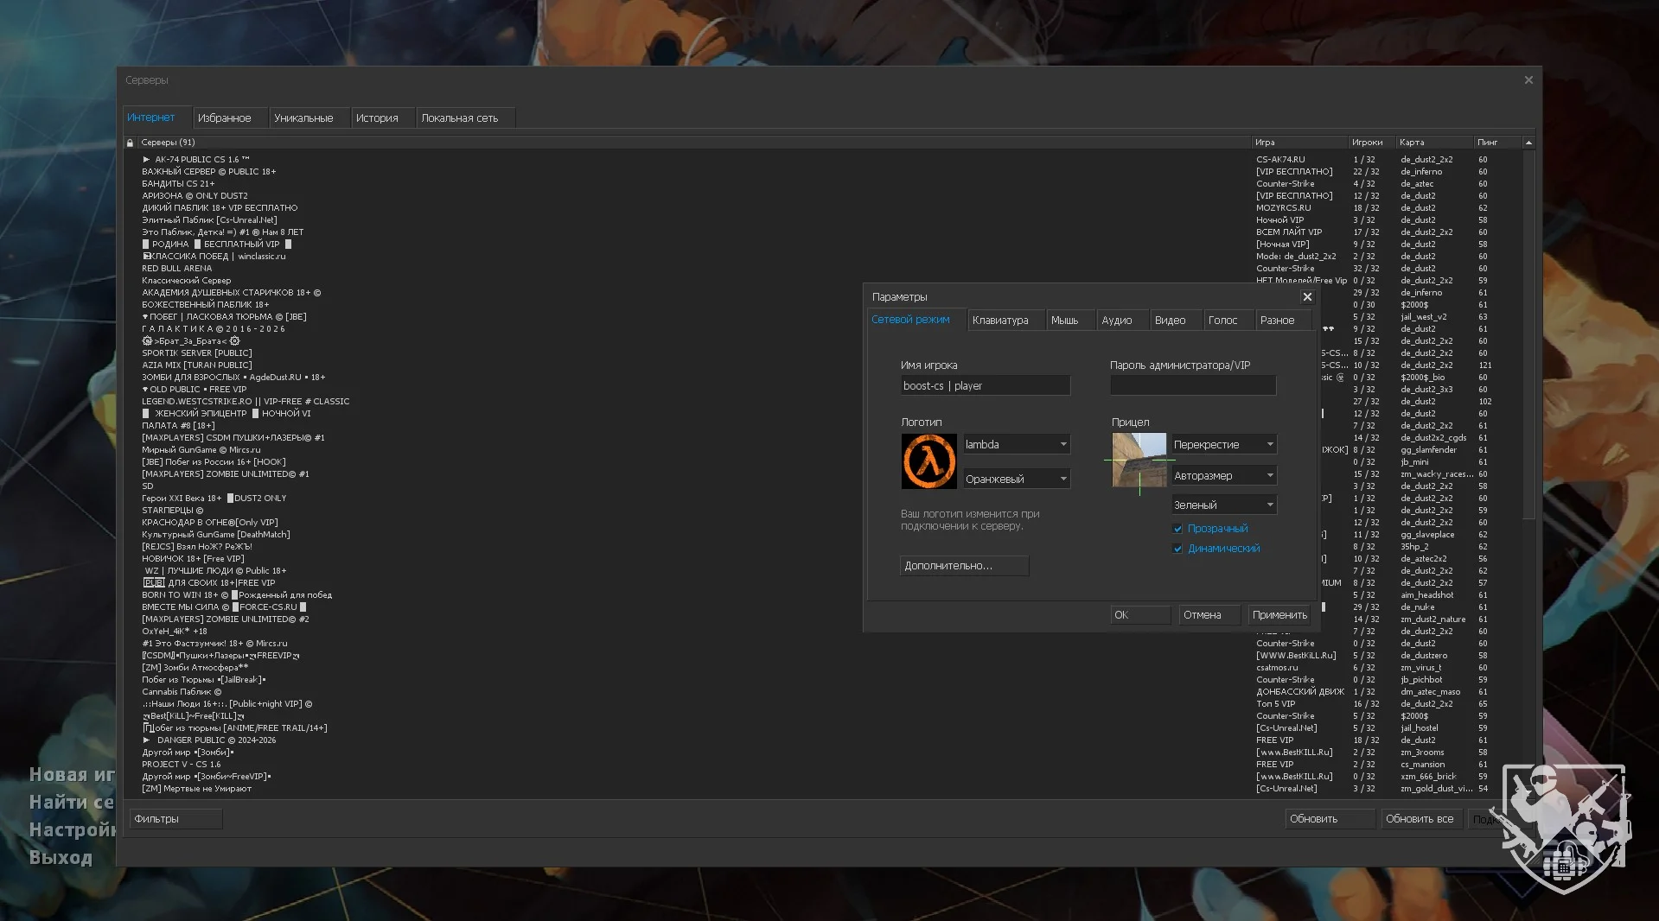Viewport: 1659px width, 921px height.
Task: Click the lambda logo preview image
Action: point(928,461)
